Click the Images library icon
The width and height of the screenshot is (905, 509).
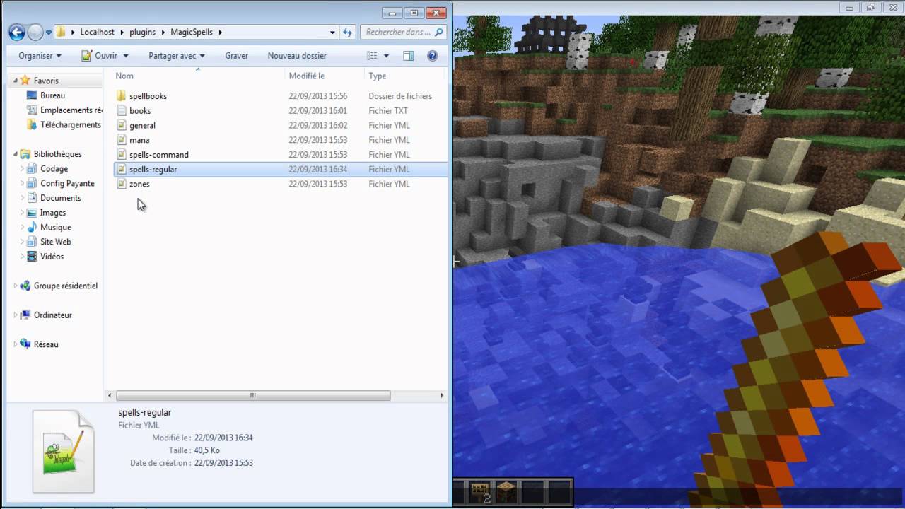tap(32, 213)
